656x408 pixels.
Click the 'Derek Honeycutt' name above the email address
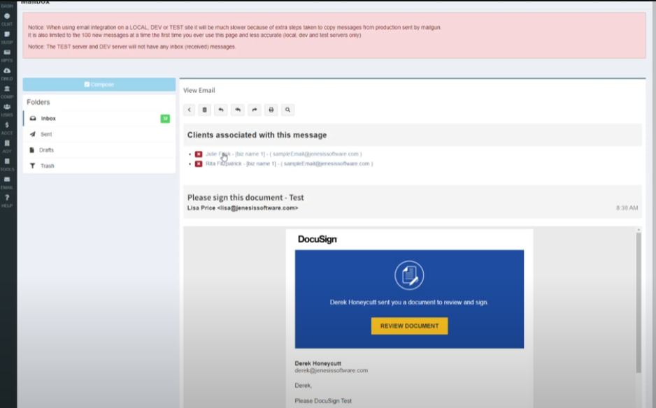coord(318,363)
